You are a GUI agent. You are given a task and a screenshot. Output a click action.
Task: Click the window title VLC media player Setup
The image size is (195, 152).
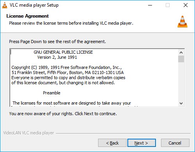click(x=34, y=5)
